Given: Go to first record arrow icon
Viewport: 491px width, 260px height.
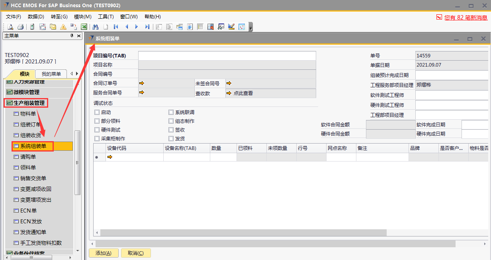Looking at the screenshot, I should (116, 27).
